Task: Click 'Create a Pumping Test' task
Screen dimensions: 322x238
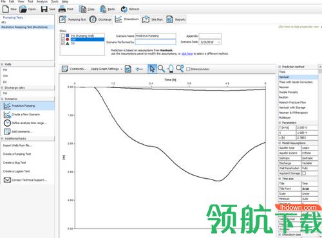Action: [17, 154]
